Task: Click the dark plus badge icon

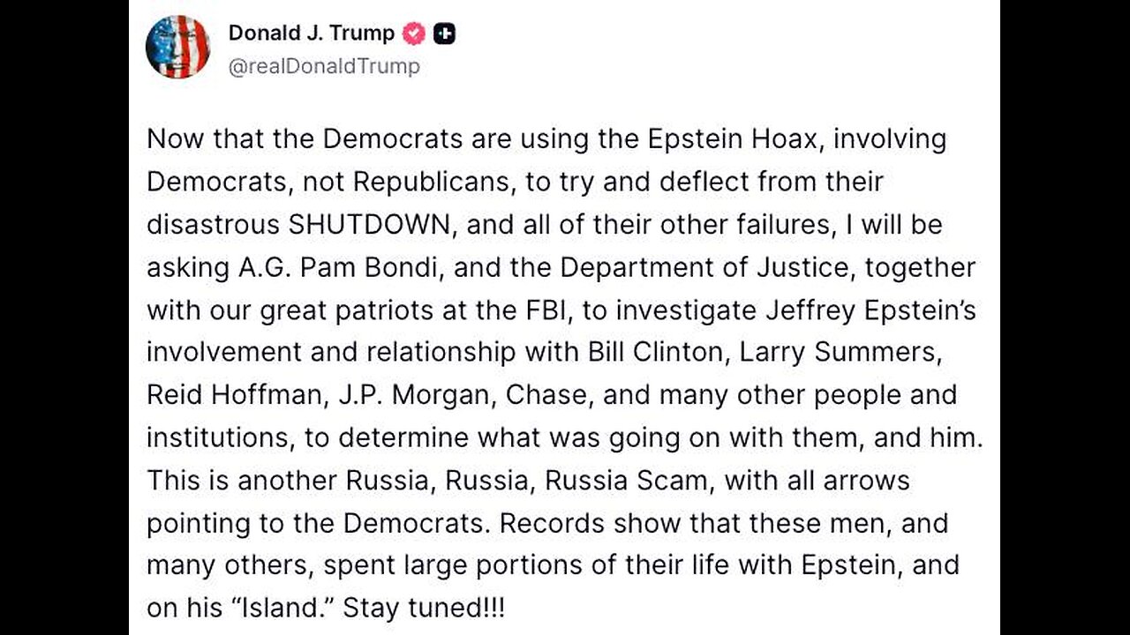Action: [x=445, y=34]
